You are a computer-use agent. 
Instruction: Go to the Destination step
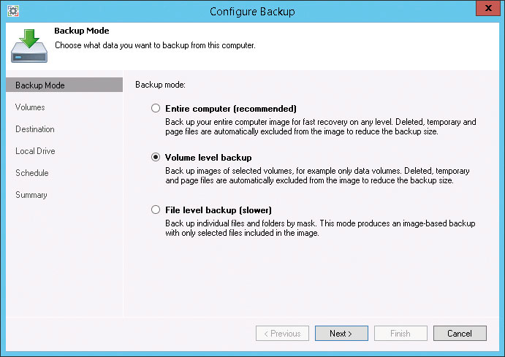point(35,129)
